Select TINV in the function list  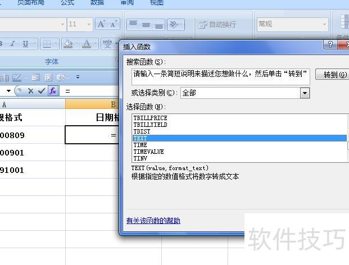(x=240, y=158)
